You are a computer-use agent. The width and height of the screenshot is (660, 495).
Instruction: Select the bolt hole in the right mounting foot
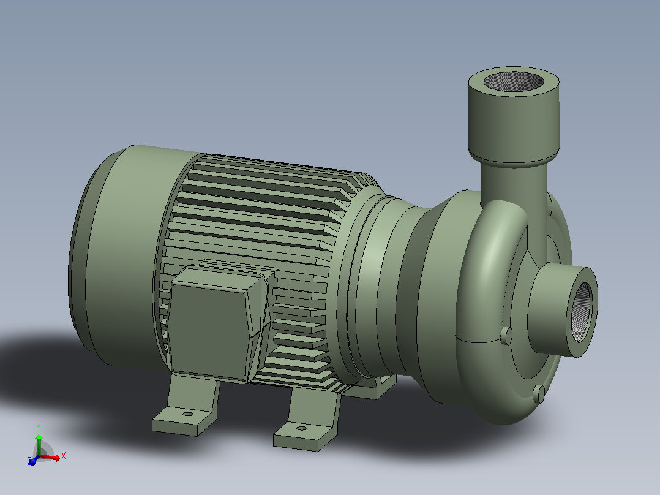301,428
